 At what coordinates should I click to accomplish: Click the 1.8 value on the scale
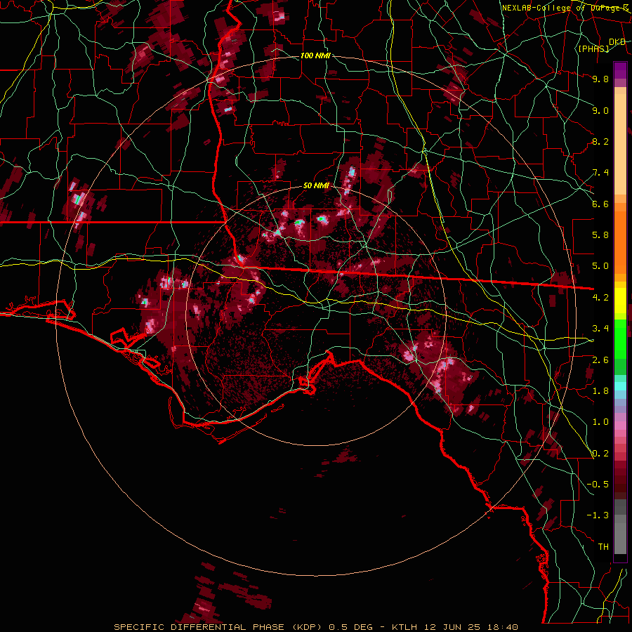[600, 391]
